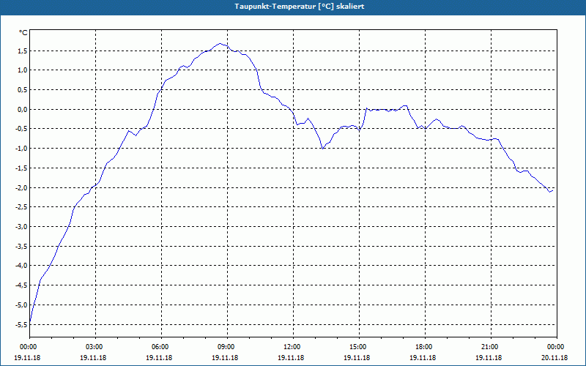Click the 18:00 time axis label
This screenshot has width=586, height=366.
coord(425,347)
